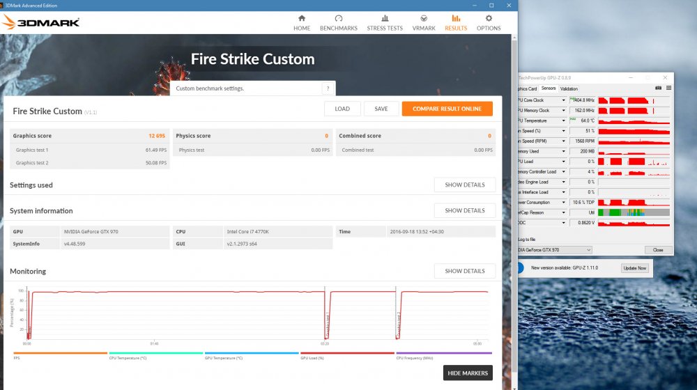This screenshot has width=697, height=390.
Task: Switch to the Validation tab in GPU-Z
Action: [x=569, y=88]
